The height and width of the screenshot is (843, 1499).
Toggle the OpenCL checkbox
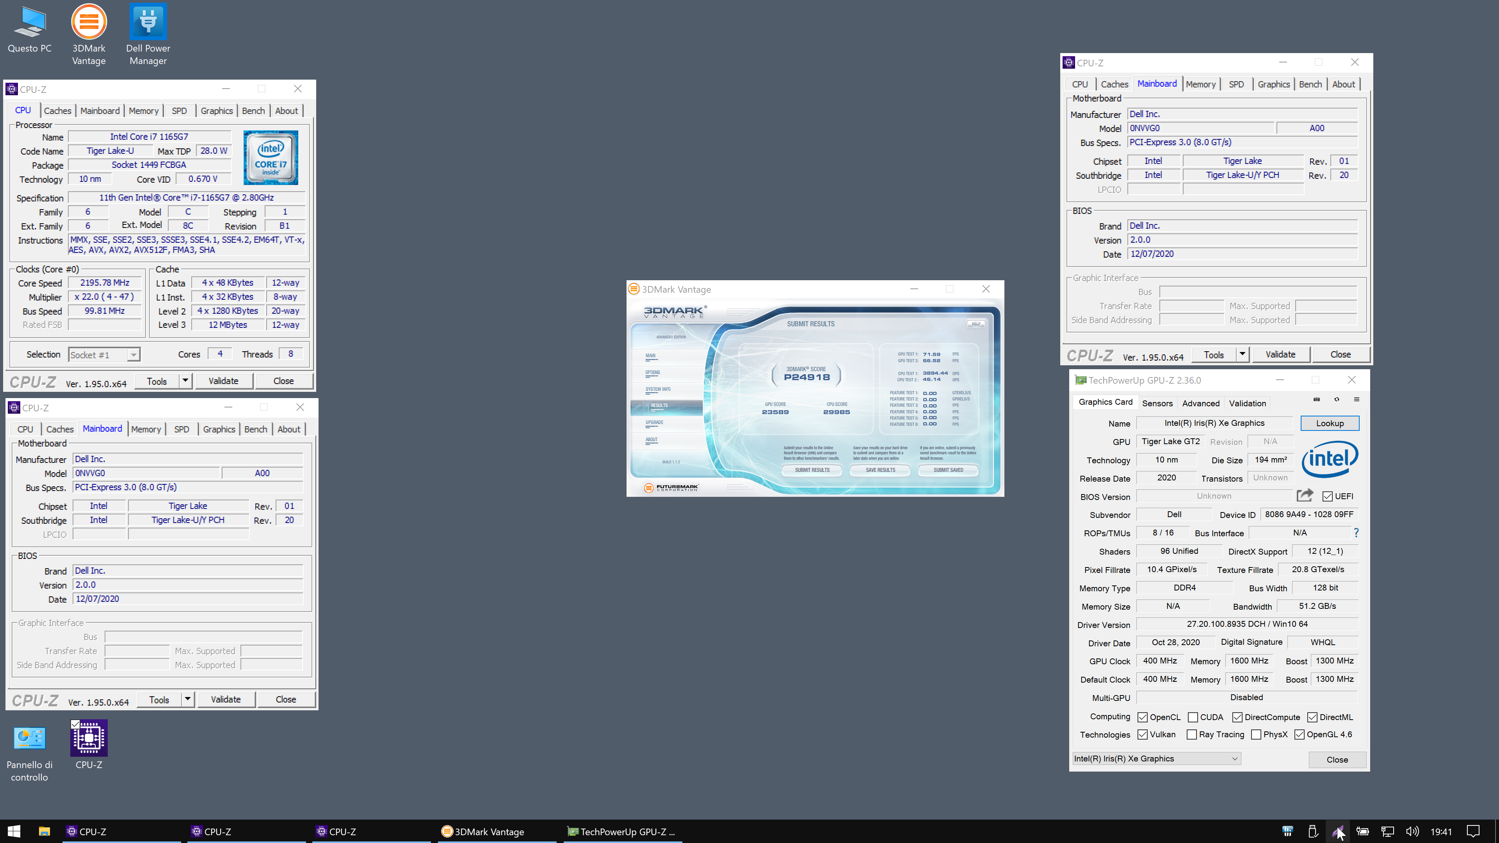[x=1143, y=717]
